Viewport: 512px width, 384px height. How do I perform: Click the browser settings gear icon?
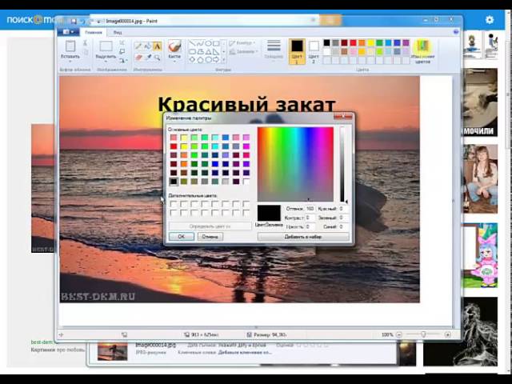(x=490, y=20)
